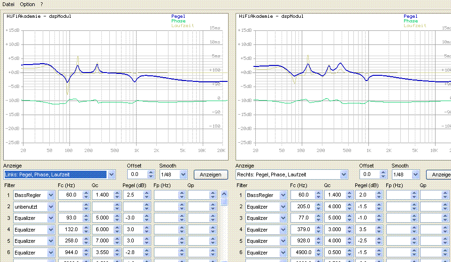This screenshot has width=451, height=262.
Task: Click right filter 1 Pegel field showing 2.0
Action: 365,195
